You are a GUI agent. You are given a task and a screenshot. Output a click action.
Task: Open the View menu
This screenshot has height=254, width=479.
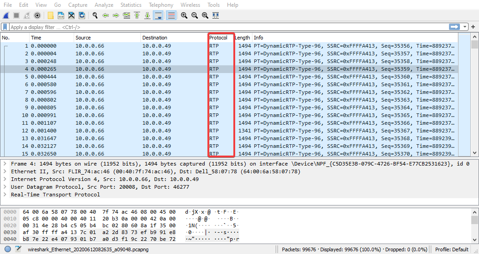[x=41, y=5]
